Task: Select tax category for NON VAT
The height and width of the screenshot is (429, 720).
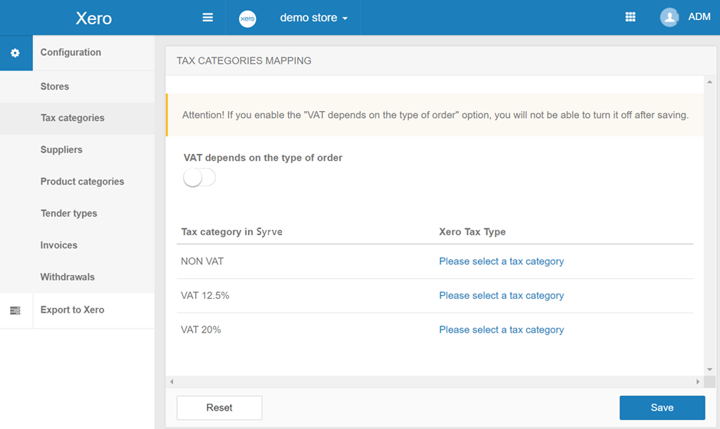Action: [501, 261]
